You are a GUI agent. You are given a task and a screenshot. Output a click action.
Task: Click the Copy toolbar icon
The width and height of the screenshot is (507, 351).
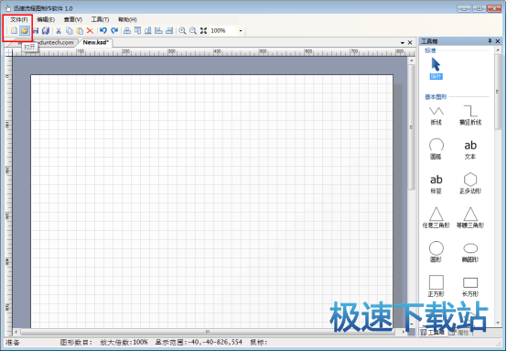coord(70,31)
